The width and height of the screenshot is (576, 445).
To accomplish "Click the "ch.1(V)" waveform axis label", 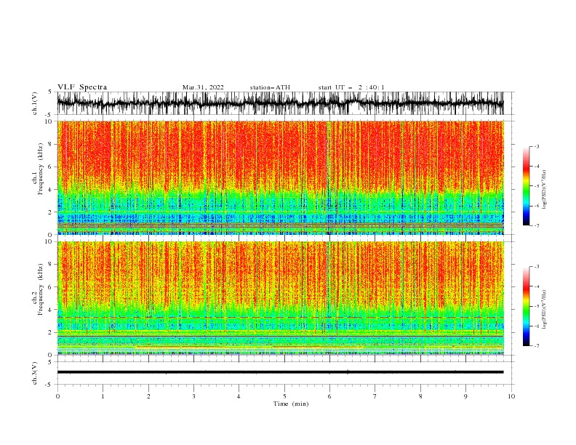I will click(35, 103).
